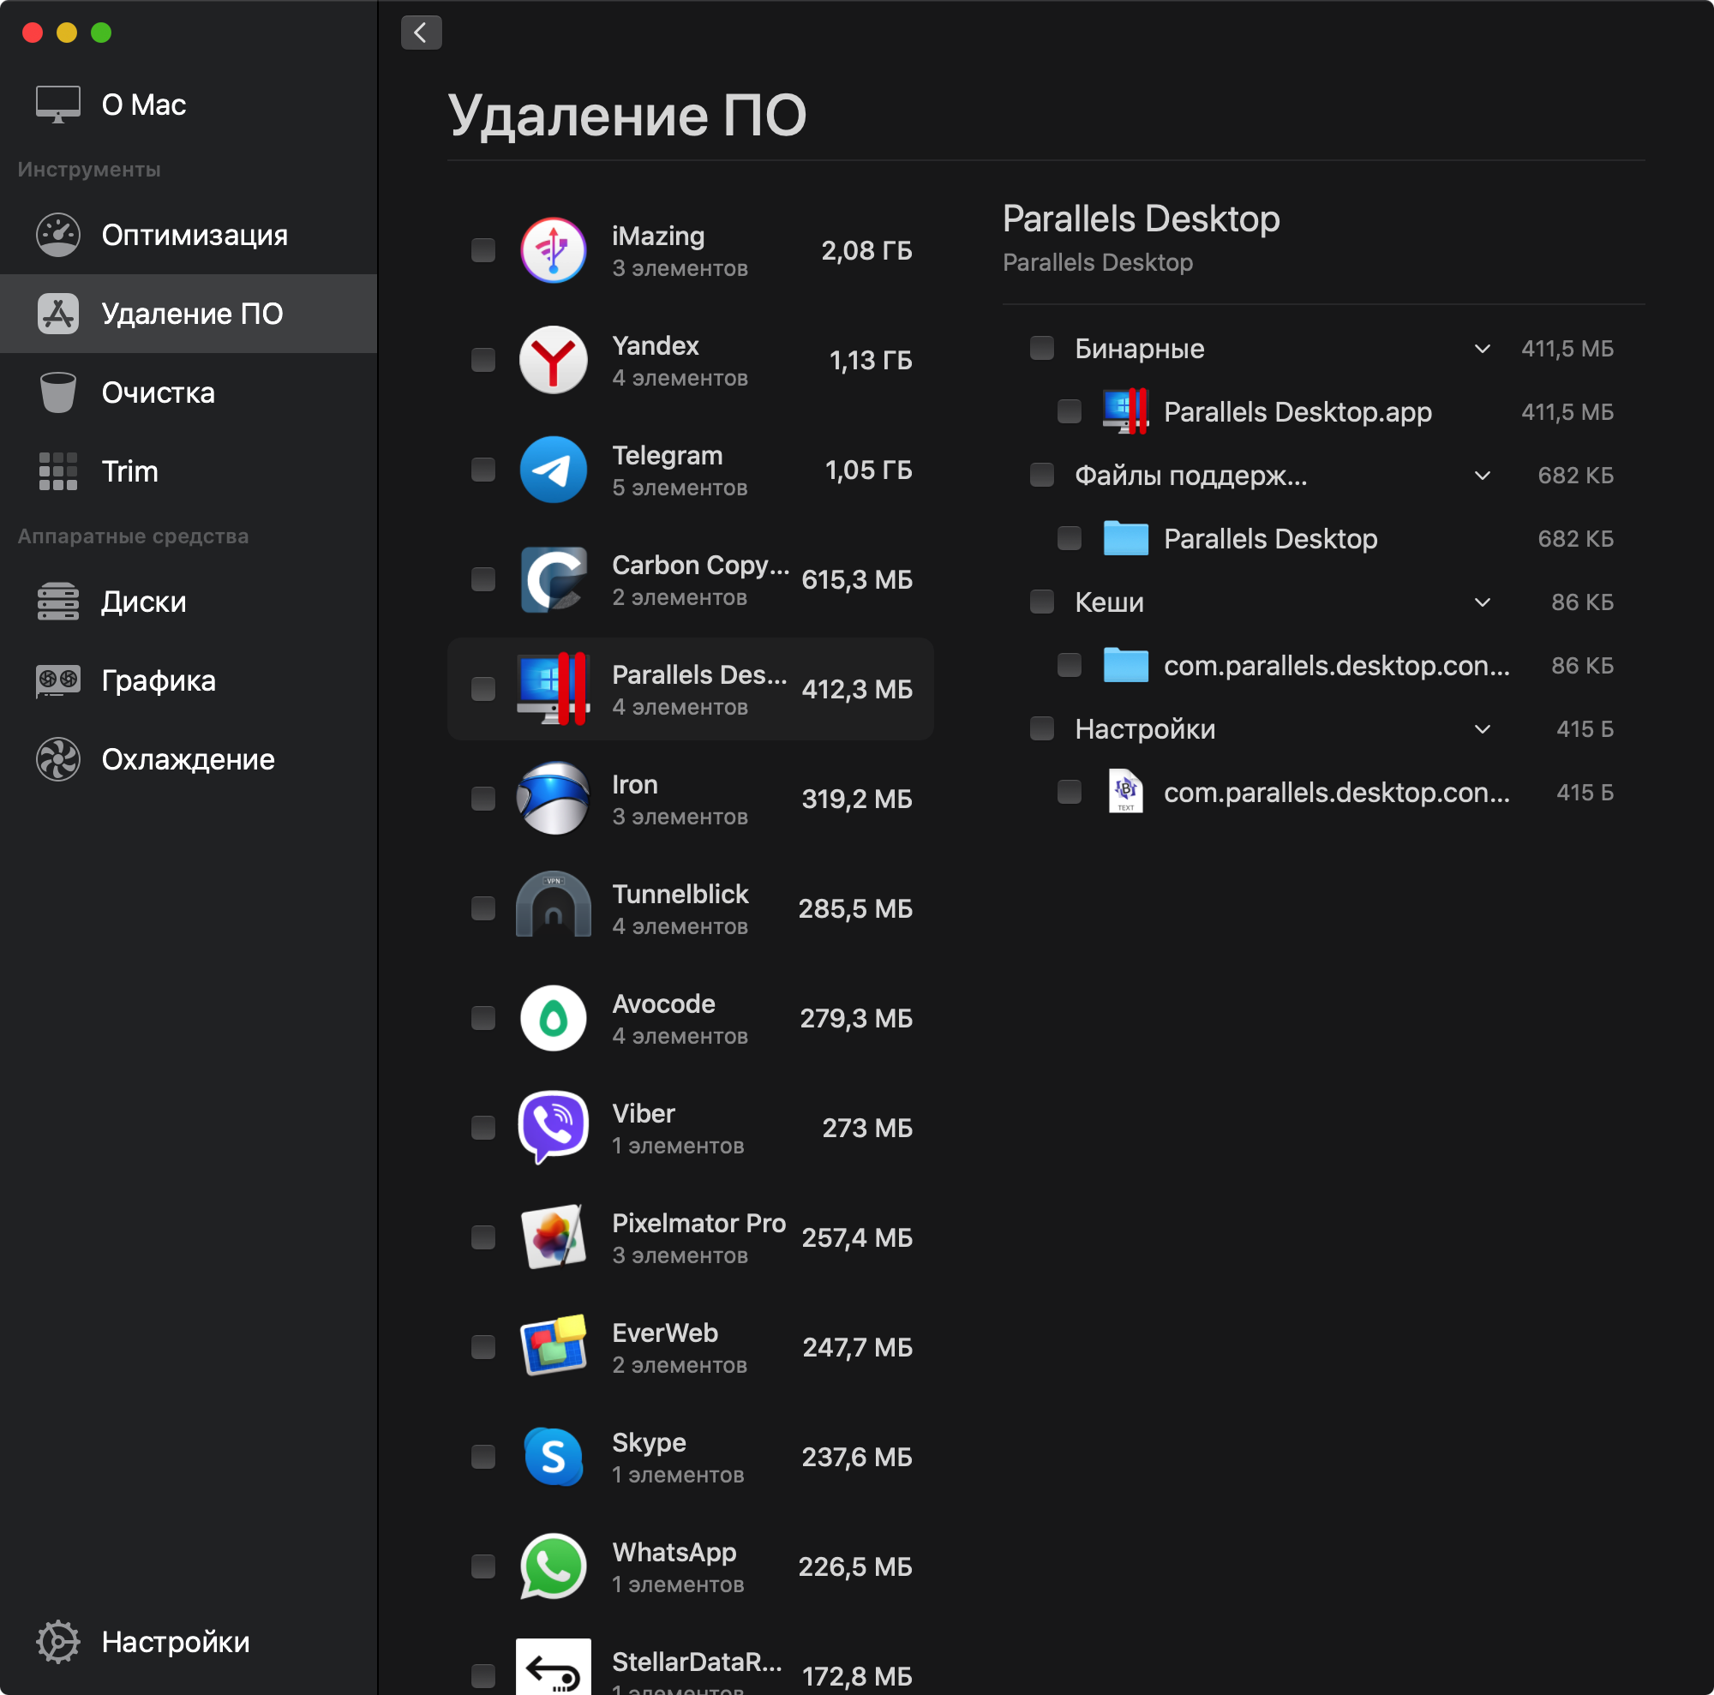Click the EverWeb app icon
The height and width of the screenshot is (1695, 1714).
coord(553,1346)
